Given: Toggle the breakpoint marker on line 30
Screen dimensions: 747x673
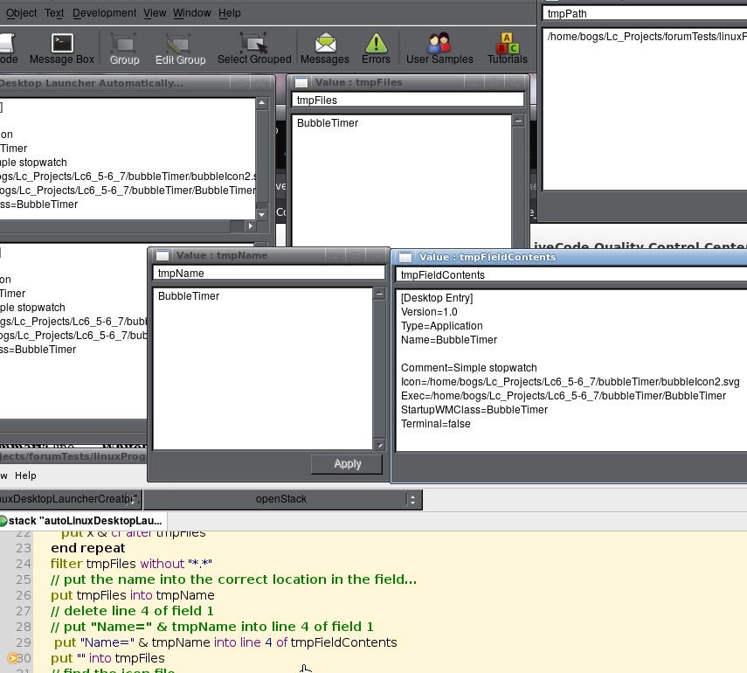Looking at the screenshot, I should tap(13, 657).
